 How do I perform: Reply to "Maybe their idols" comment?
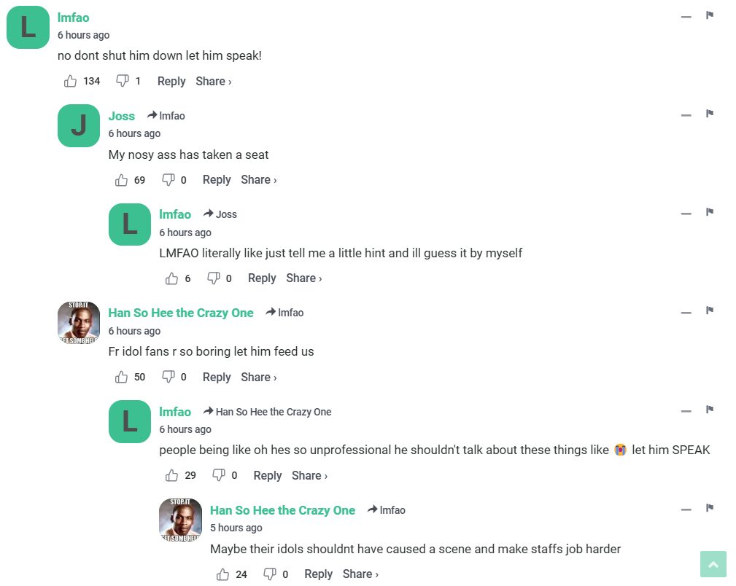click(x=318, y=574)
